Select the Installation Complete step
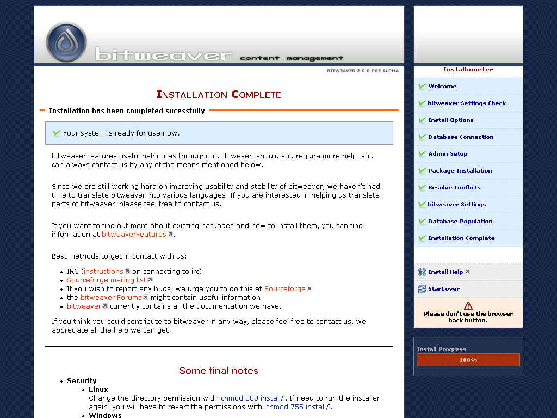 click(461, 238)
